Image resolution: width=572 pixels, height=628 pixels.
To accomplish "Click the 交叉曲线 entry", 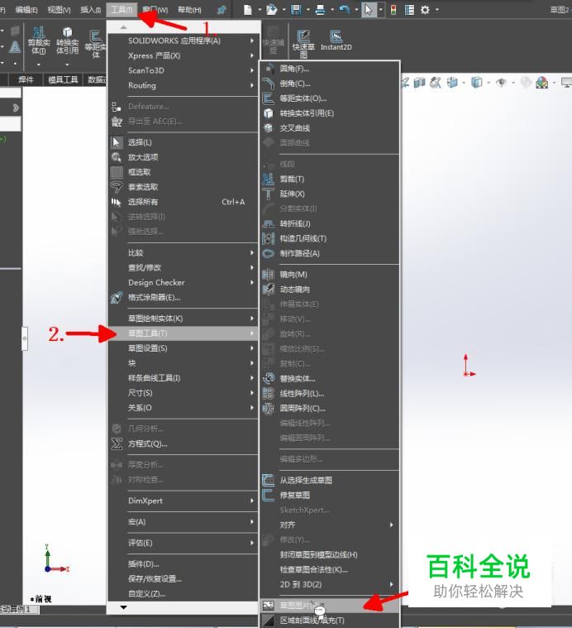I will pos(330,127).
